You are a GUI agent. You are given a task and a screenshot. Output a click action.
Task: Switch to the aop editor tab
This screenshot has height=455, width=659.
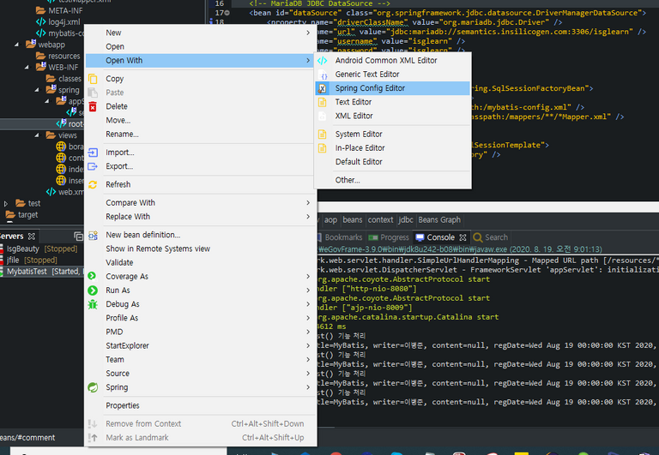(330, 219)
